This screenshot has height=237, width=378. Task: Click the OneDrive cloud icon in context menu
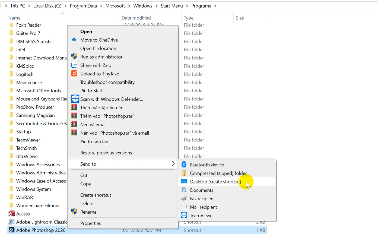coord(74,40)
